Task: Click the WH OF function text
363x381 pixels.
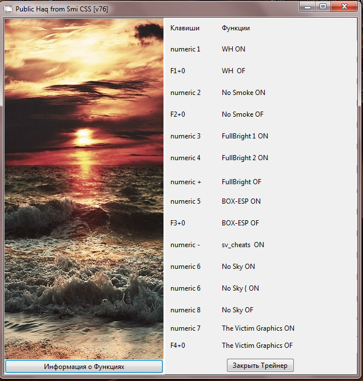Action: [x=233, y=71]
